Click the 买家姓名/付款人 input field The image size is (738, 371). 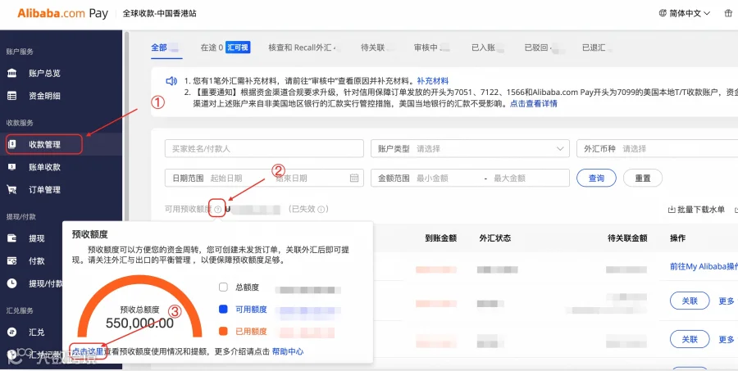(264, 148)
